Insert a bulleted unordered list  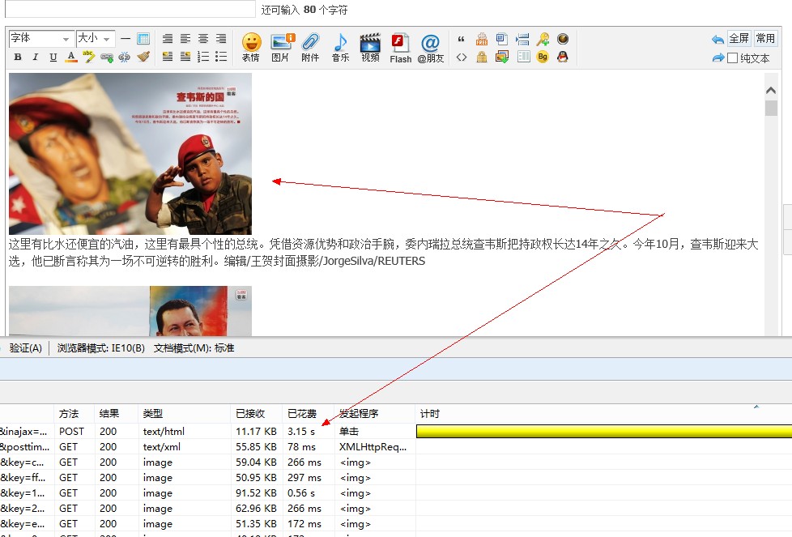(x=221, y=57)
